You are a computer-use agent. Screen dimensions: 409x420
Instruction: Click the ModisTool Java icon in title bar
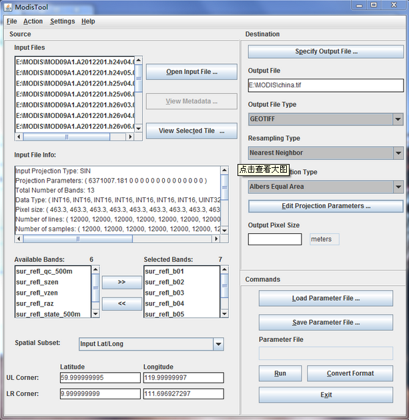coord(8,7)
